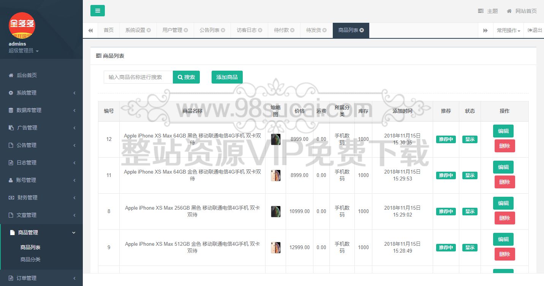Viewport: 544px width, 286px height.
Task: Toggle 推荐中 status for product 12
Action: point(446,139)
